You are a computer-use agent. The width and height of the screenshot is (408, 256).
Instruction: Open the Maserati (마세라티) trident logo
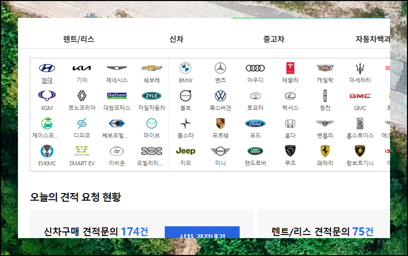(360, 68)
